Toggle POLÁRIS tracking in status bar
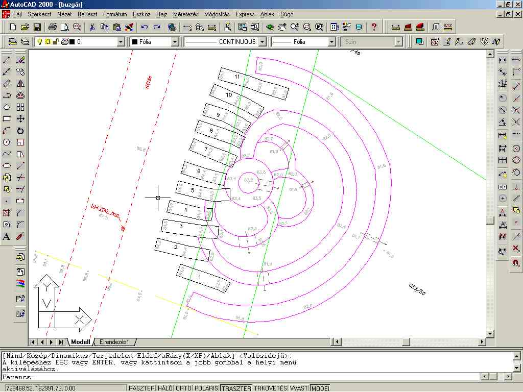 click(x=206, y=388)
